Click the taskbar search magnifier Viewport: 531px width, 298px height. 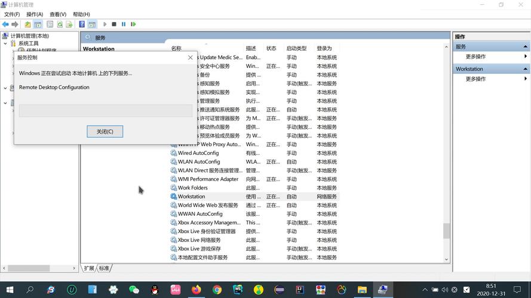pos(30,290)
